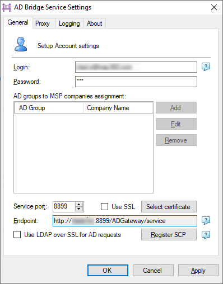Click the Cancel button
This screenshot has width=223, height=284.
point(153,271)
